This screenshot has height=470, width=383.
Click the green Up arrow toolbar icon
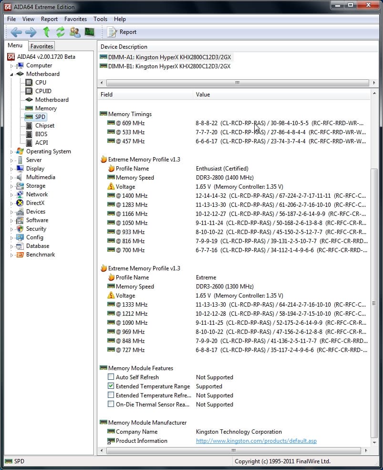point(46,32)
